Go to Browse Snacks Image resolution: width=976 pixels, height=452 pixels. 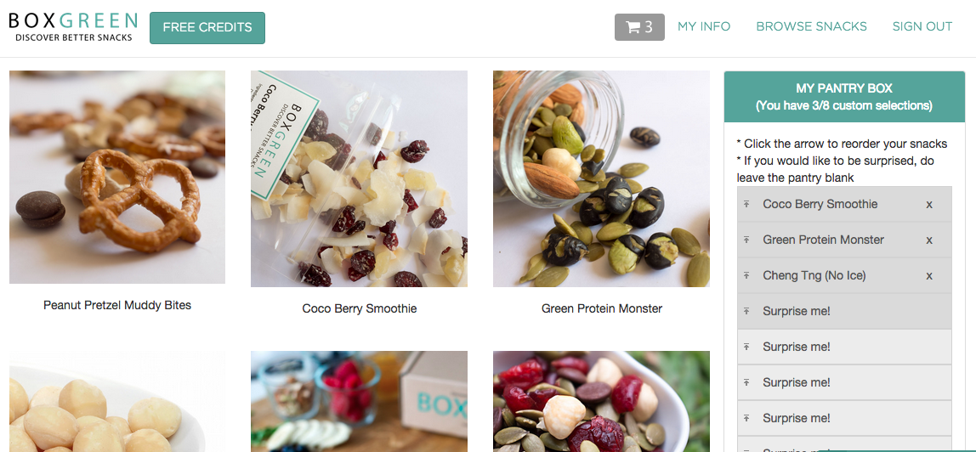click(811, 26)
